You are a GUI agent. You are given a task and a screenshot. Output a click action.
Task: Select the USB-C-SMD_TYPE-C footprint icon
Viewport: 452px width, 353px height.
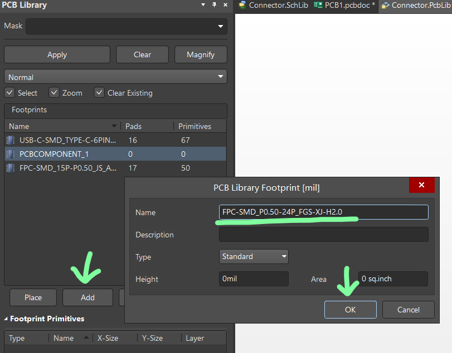(x=11, y=140)
